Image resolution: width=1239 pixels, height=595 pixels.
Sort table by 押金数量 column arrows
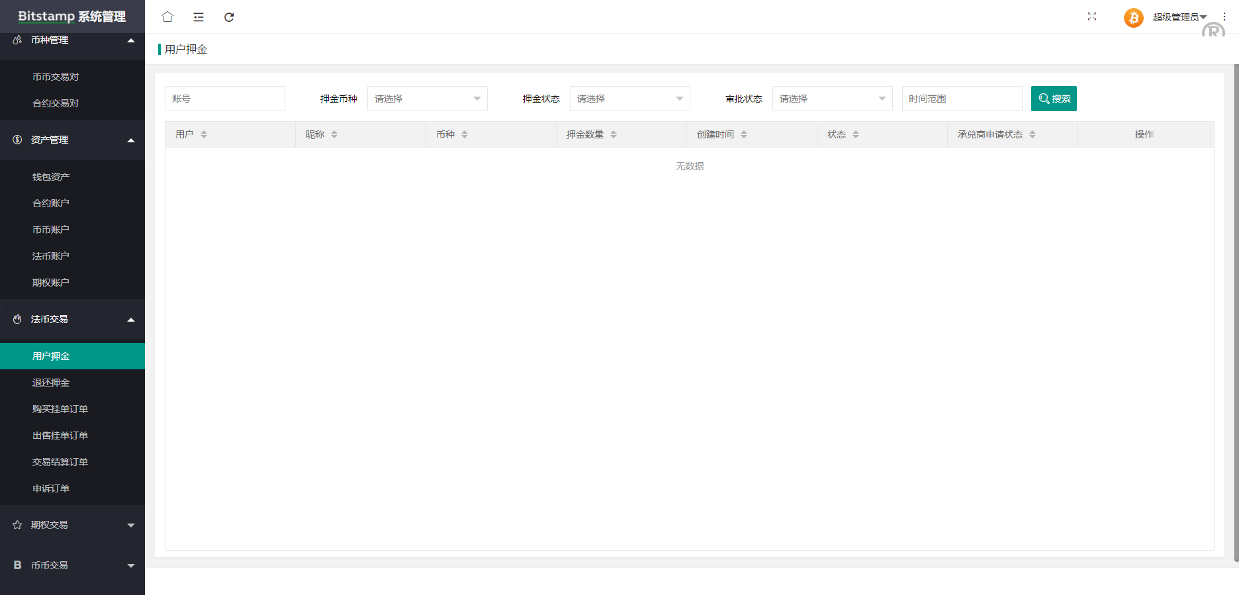coord(614,134)
